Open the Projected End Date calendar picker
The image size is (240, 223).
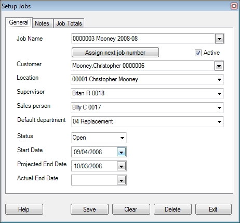[121, 166]
